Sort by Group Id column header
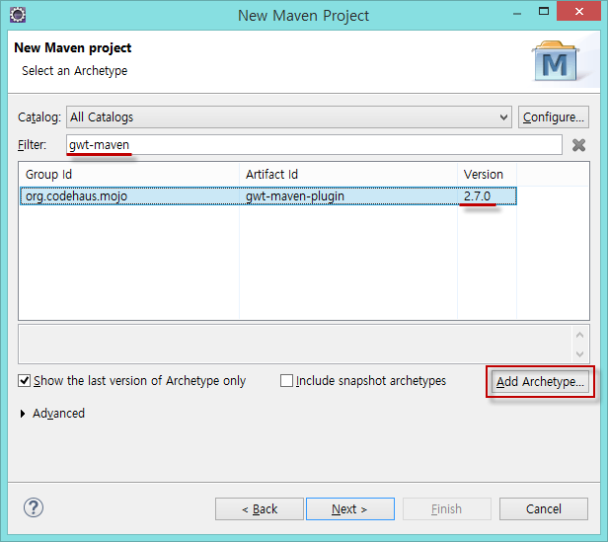This screenshot has width=608, height=542. click(x=128, y=174)
